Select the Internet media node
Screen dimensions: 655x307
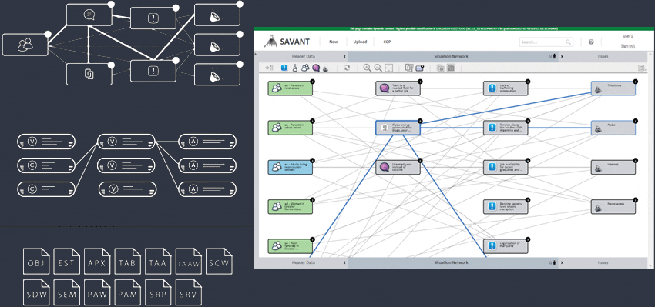pos(613,167)
